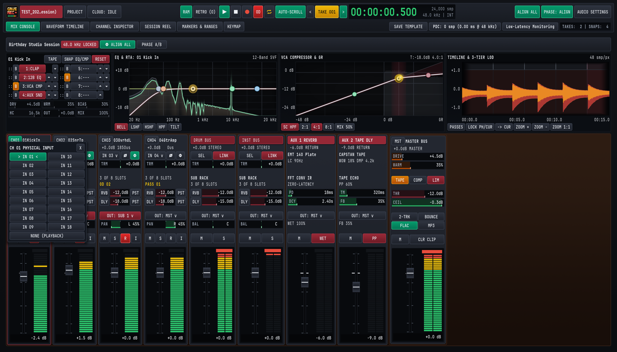This screenshot has height=352, width=617.
Task: Open the IN 03 input dropdown
Action: pyautogui.click(x=110, y=155)
